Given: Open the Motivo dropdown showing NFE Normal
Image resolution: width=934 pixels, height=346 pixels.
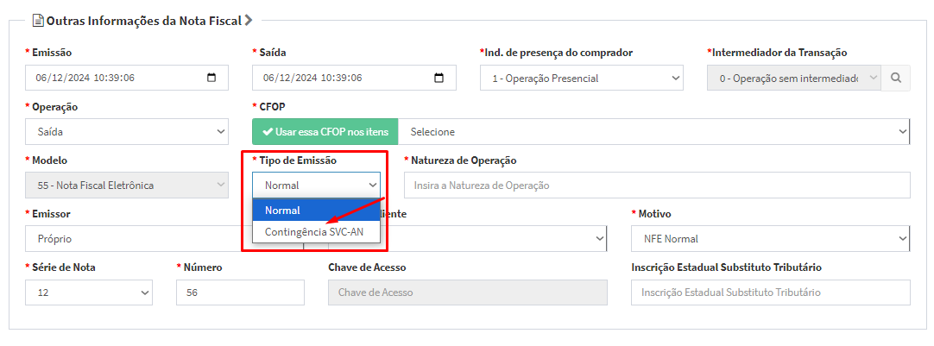Looking at the screenshot, I should point(770,238).
